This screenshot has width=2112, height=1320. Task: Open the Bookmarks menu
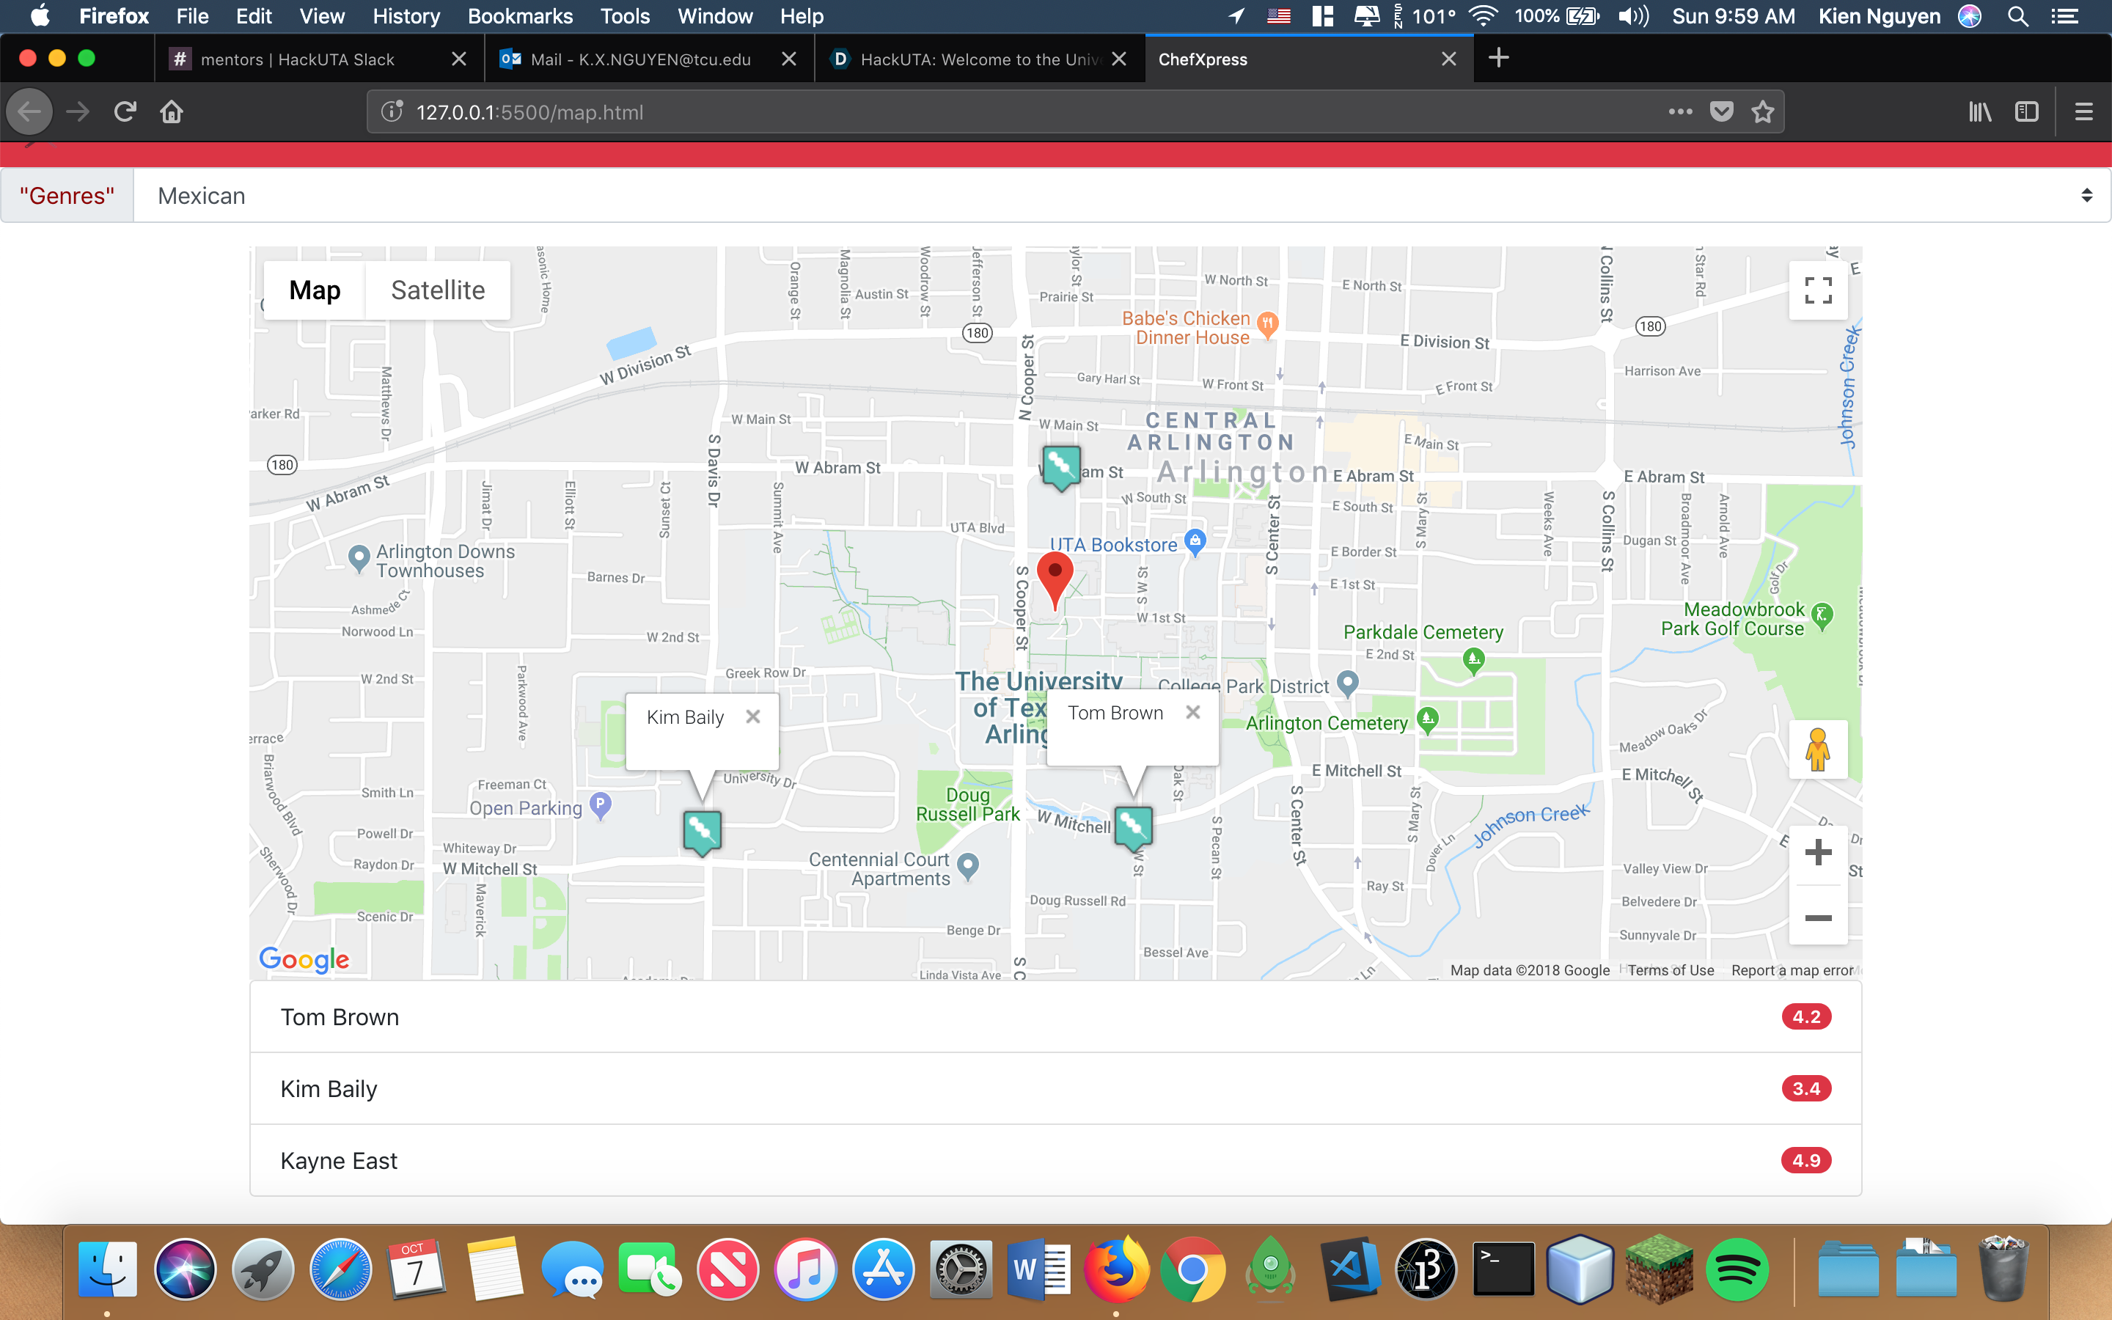519,15
